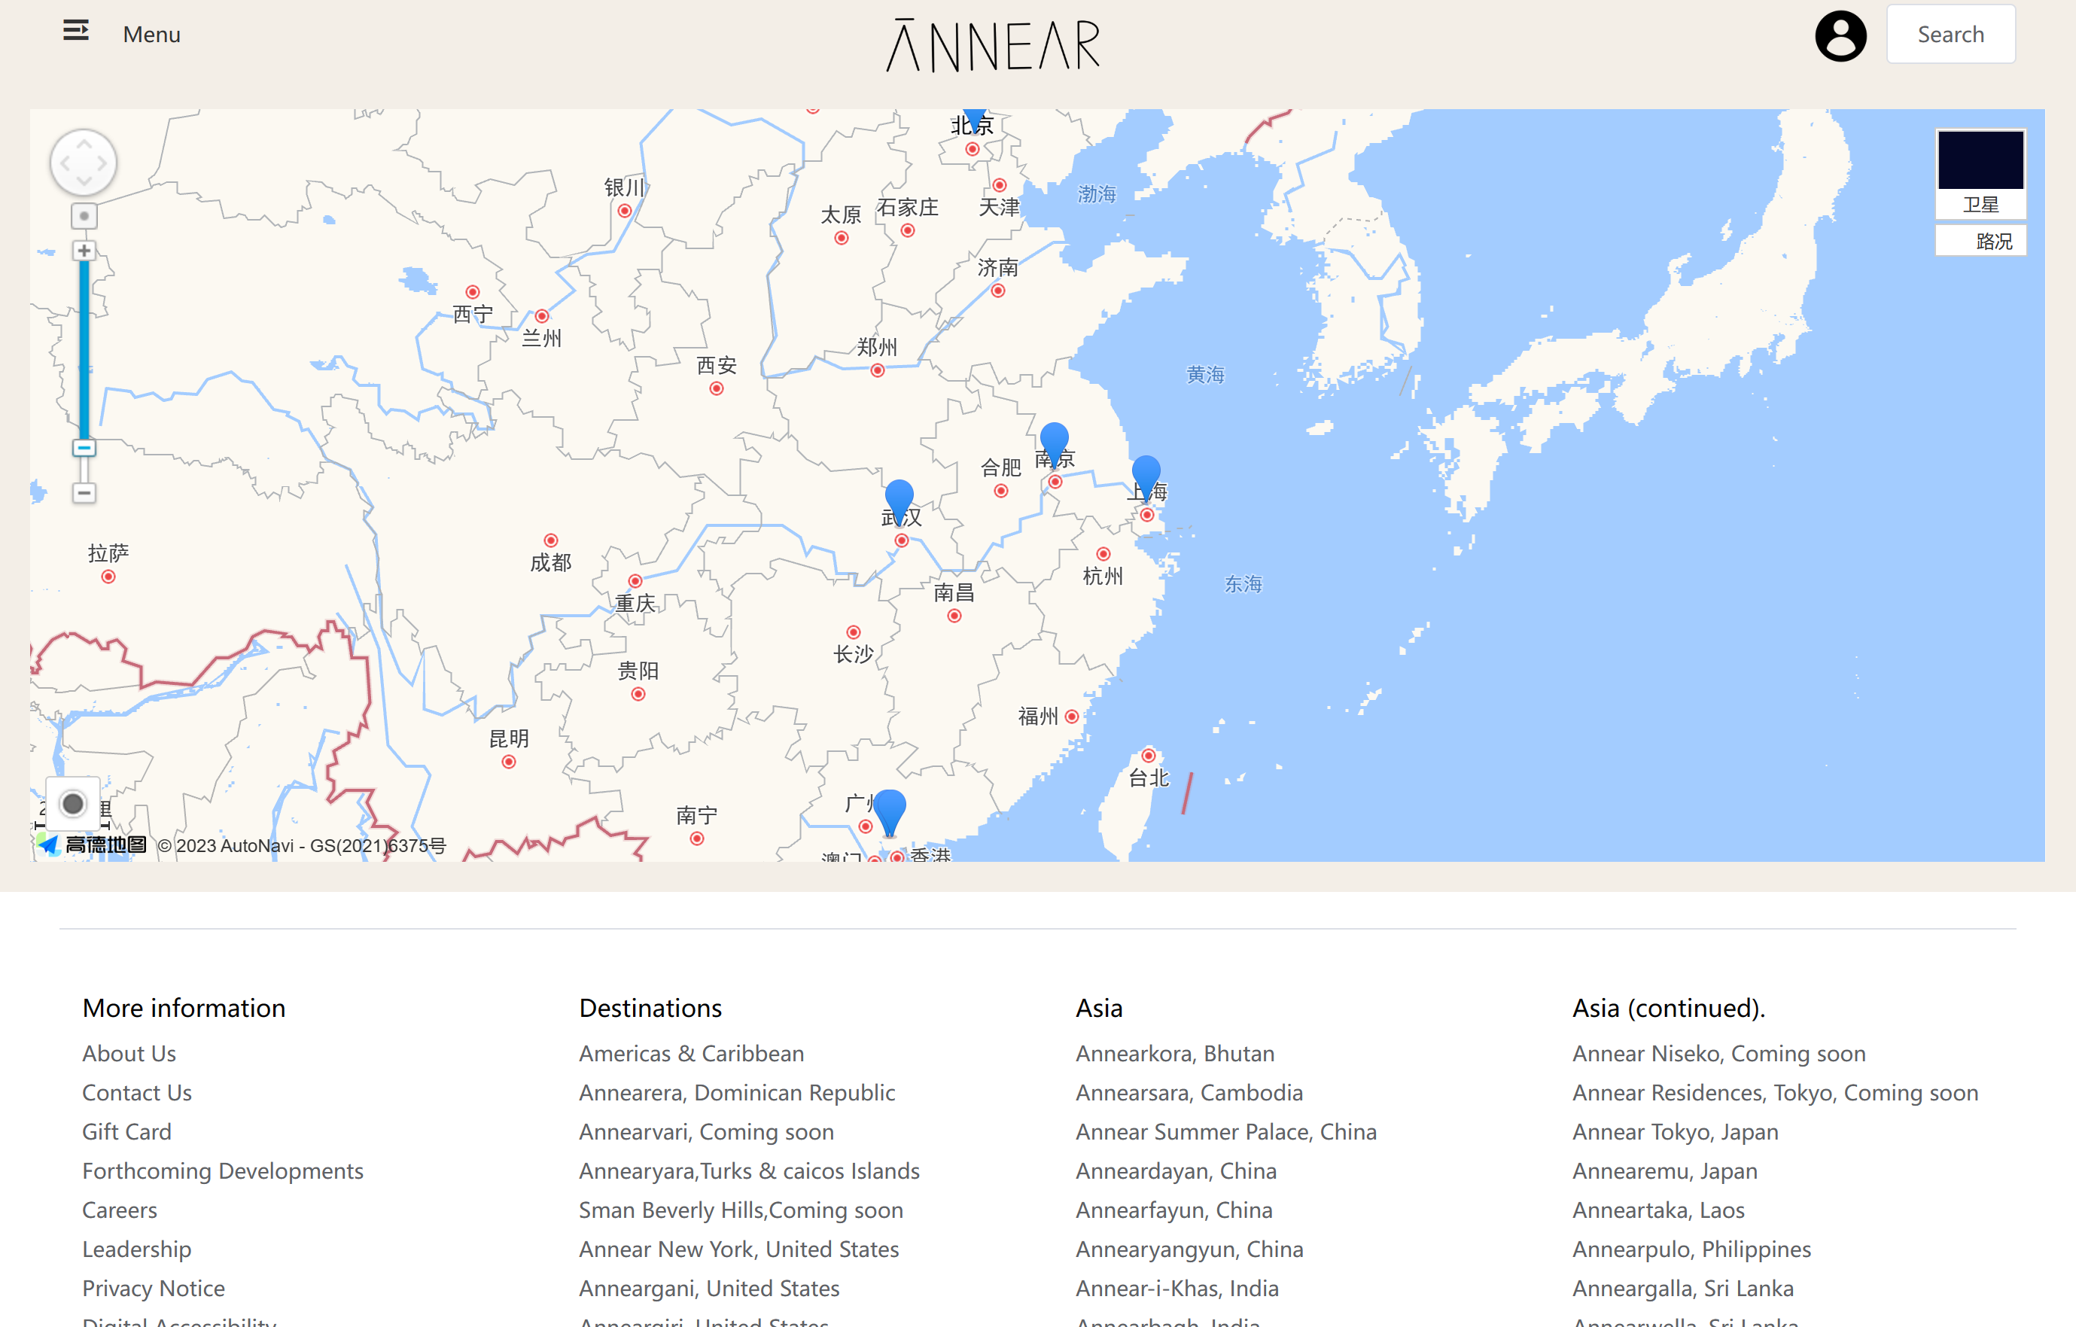Go to the ANNEAR logo homepage
Screen dimensions: 2076x1327
click(993, 45)
